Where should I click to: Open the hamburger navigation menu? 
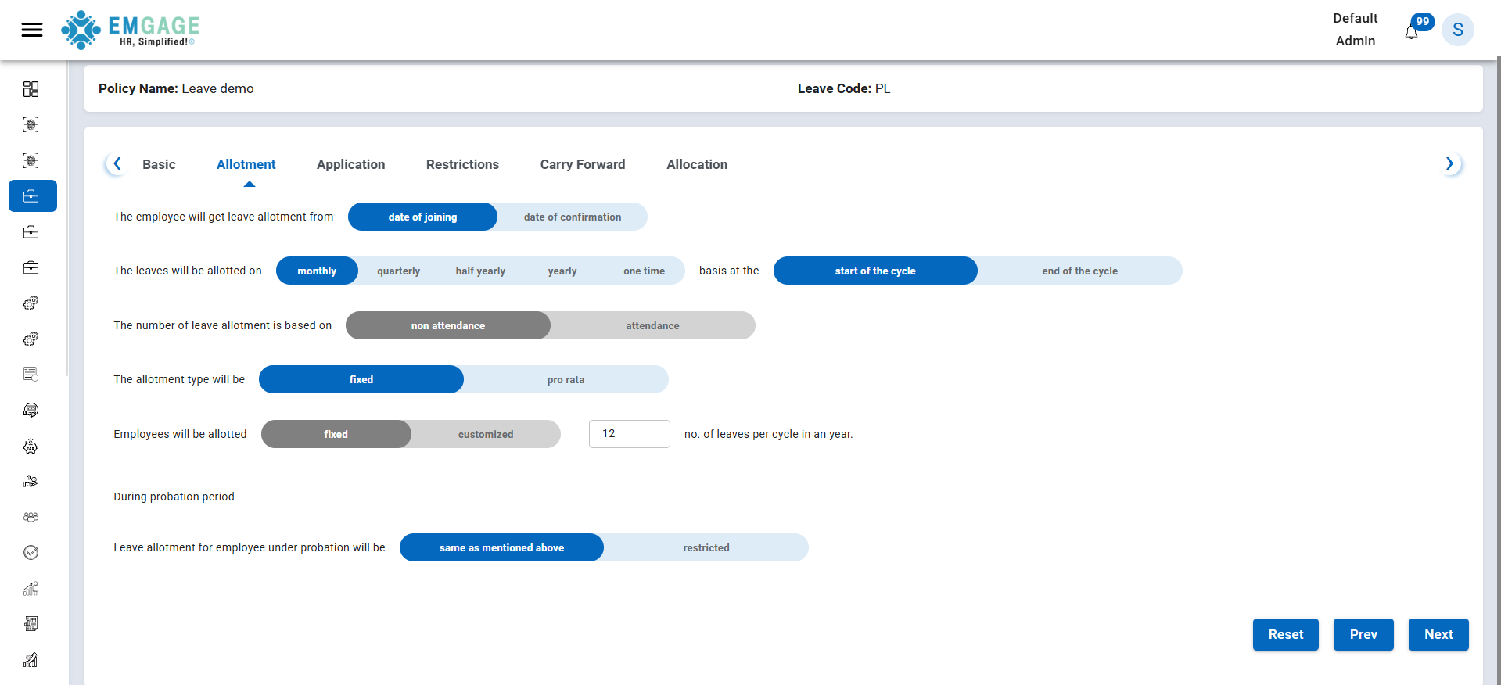[32, 30]
